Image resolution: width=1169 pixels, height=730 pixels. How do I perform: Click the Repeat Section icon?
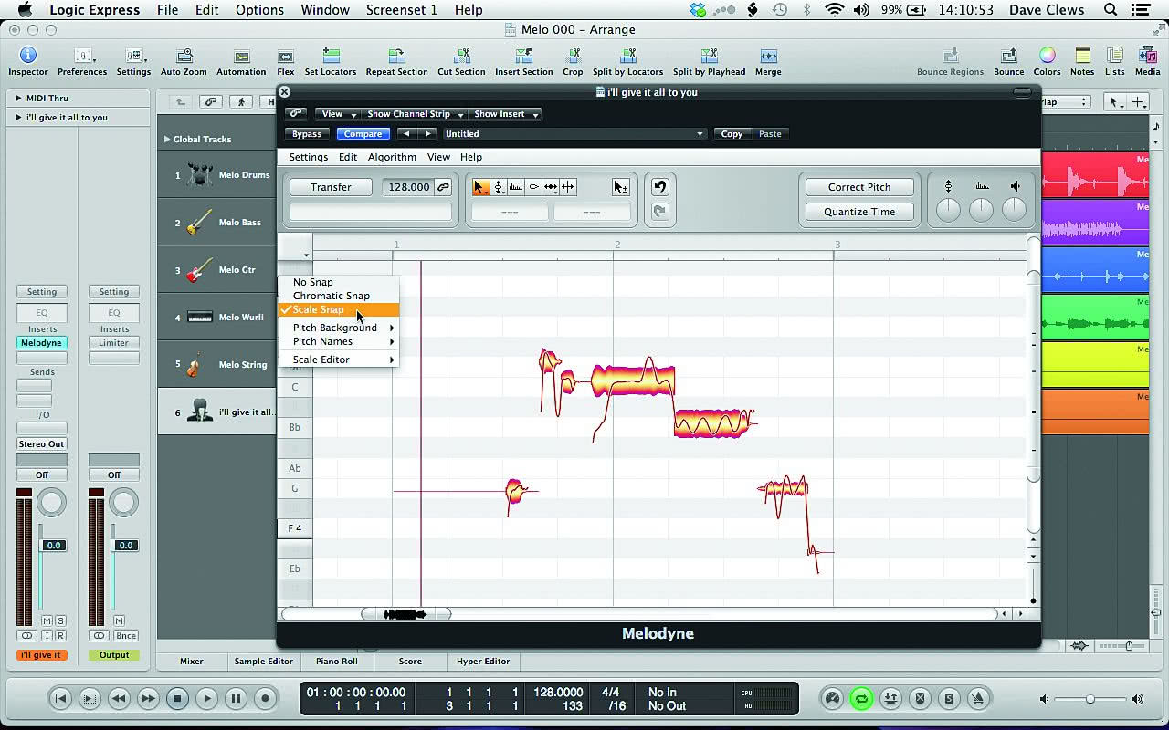coord(396,56)
